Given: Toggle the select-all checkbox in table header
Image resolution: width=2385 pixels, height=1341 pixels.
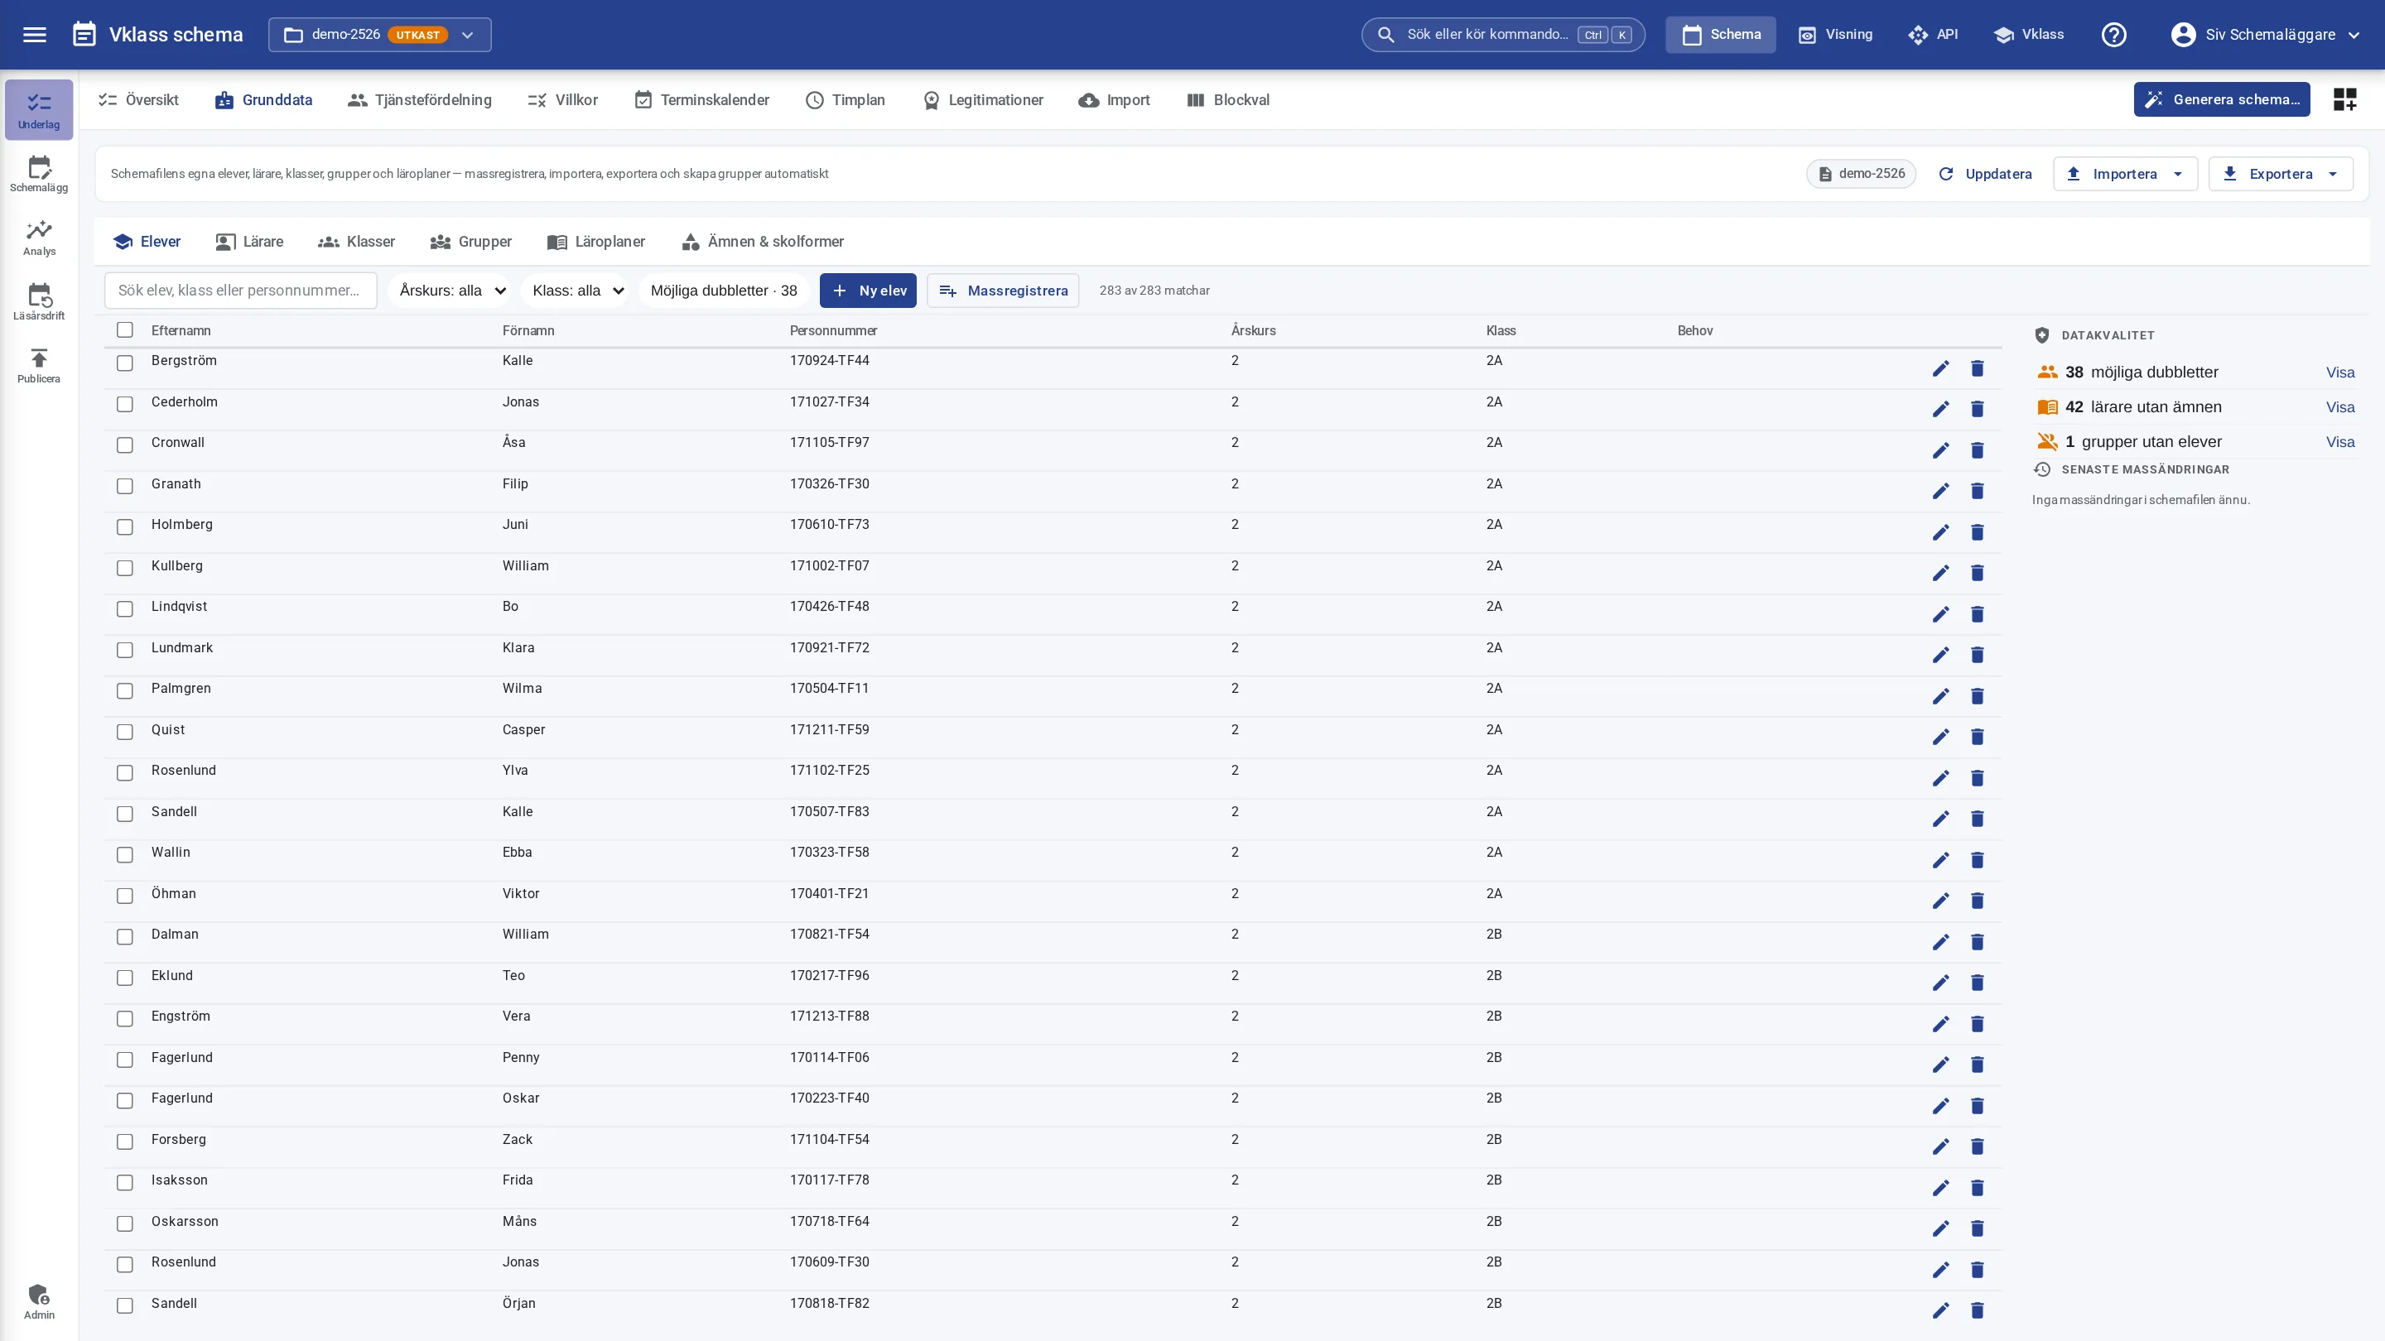Looking at the screenshot, I should click(x=125, y=329).
